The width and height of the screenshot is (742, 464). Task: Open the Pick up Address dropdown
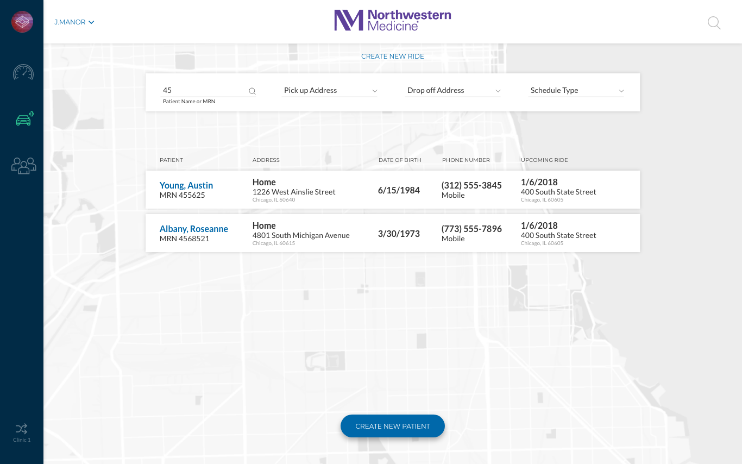[330, 91]
